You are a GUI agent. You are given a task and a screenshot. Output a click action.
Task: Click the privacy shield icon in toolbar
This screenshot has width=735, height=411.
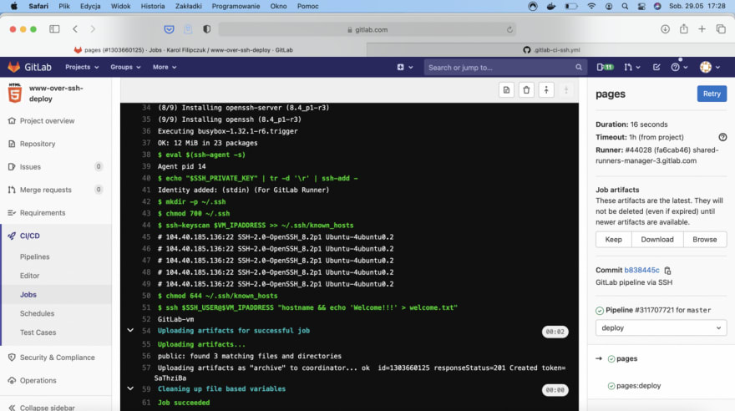coord(207,29)
